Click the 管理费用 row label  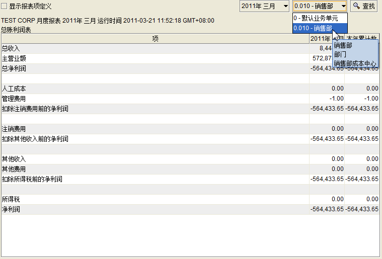[14, 99]
